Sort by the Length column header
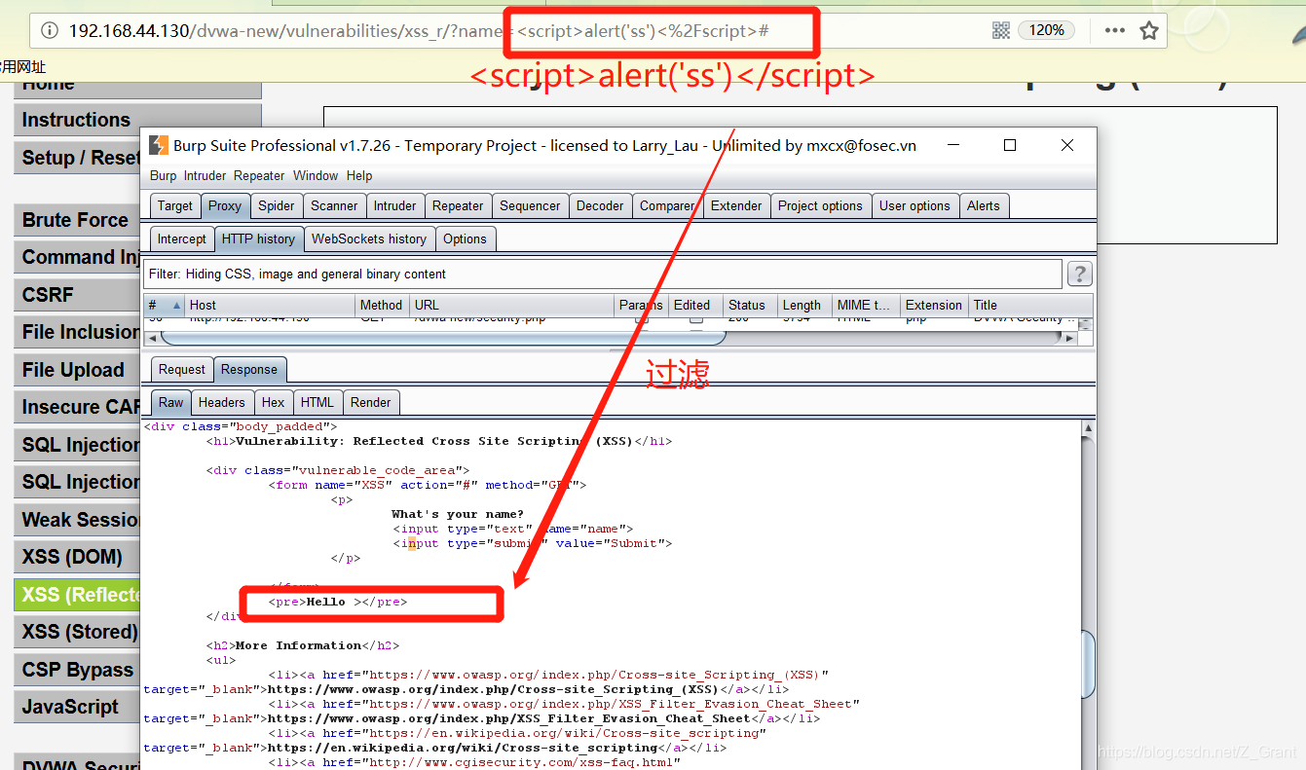 tap(804, 305)
